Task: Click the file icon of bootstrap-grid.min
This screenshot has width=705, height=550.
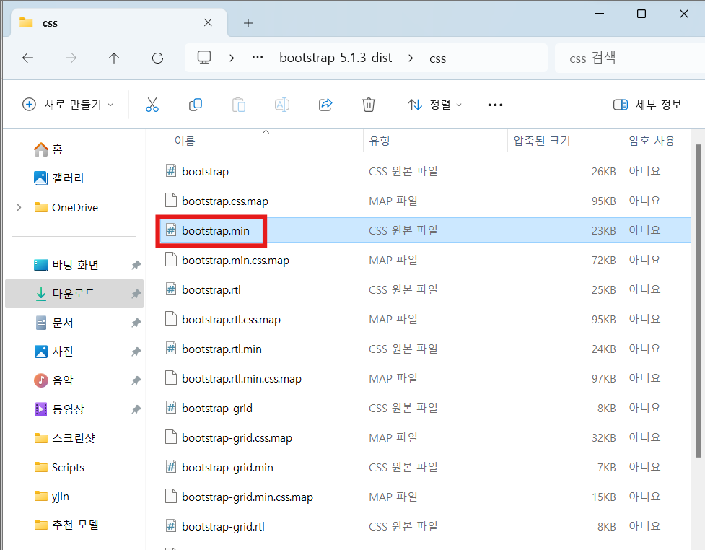Action: tap(171, 467)
